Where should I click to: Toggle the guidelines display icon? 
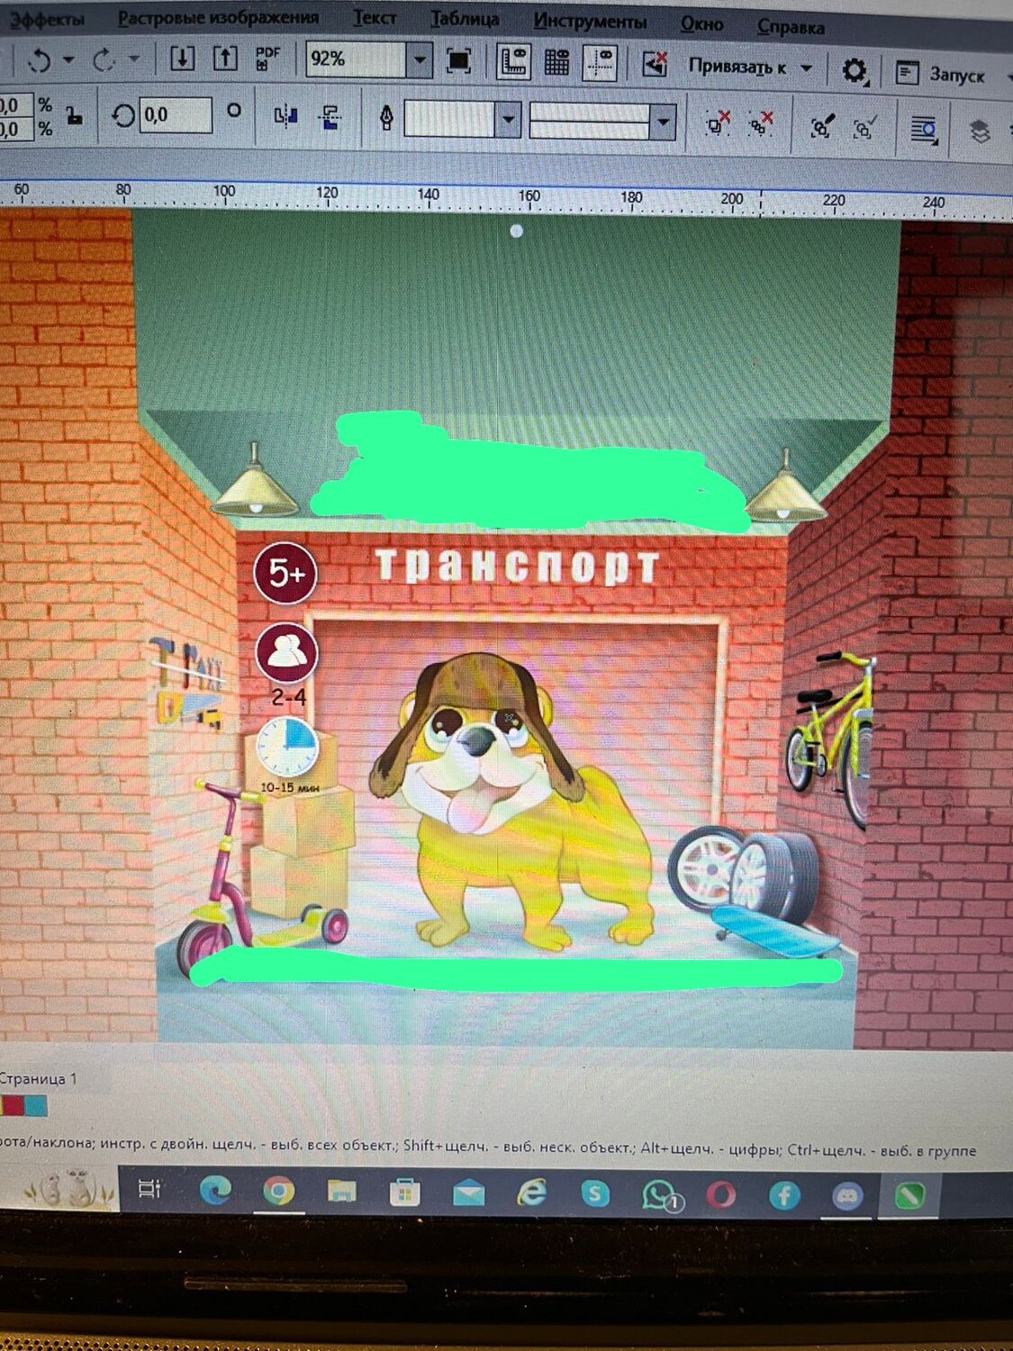tap(600, 62)
